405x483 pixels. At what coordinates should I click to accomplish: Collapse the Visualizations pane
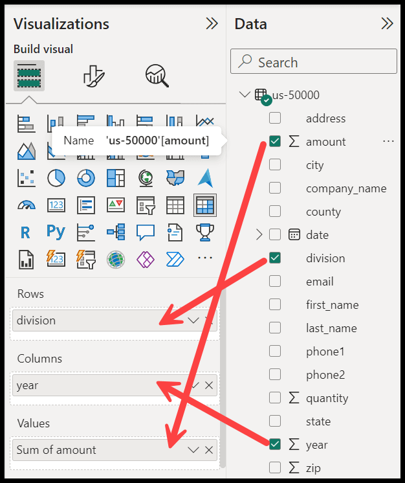[x=212, y=23]
